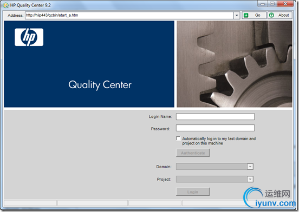Click the "Project:" label
299x212 pixels.
click(164, 180)
